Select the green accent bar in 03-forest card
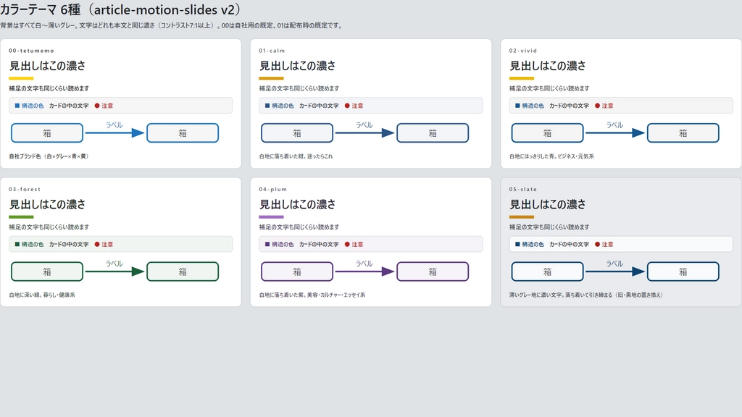 click(21, 216)
